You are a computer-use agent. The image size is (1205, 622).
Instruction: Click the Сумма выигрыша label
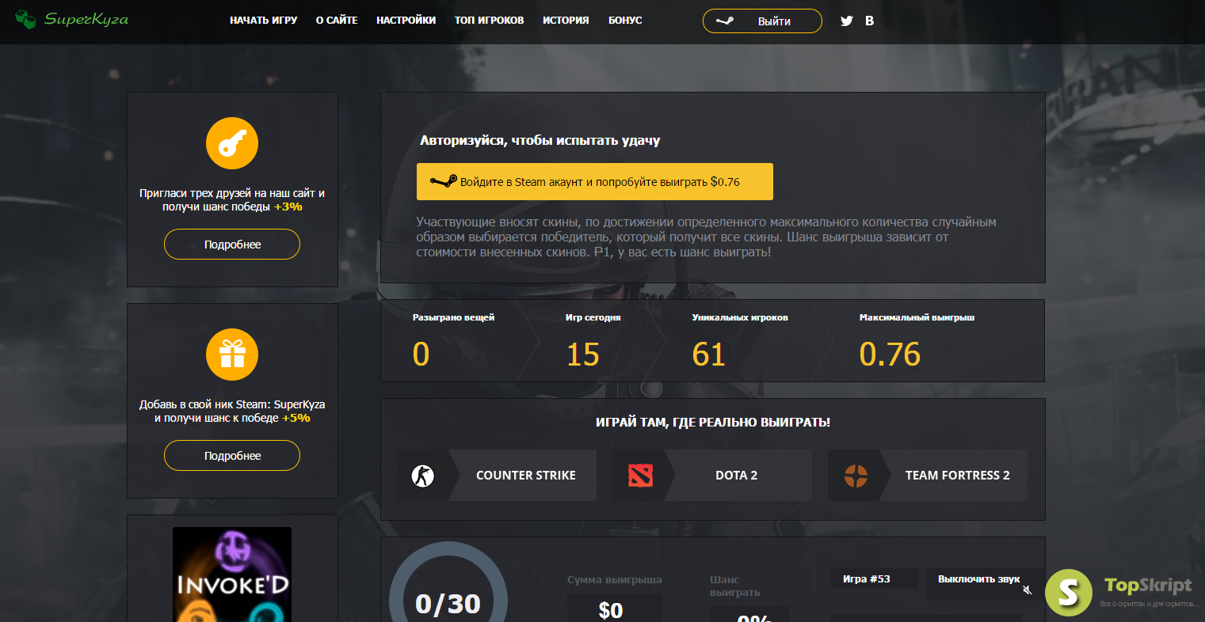tap(615, 580)
